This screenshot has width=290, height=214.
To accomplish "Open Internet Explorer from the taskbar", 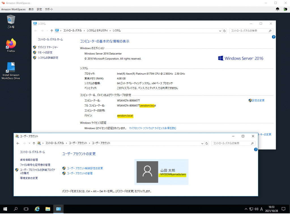I will [x=37, y=209].
